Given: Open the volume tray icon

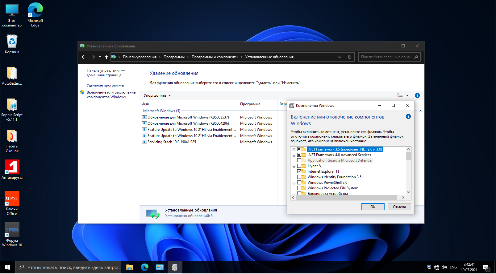Looking at the screenshot, I should point(444,267).
